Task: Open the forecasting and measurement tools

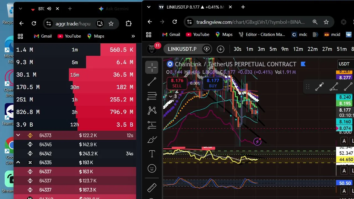Action: (x=152, y=125)
